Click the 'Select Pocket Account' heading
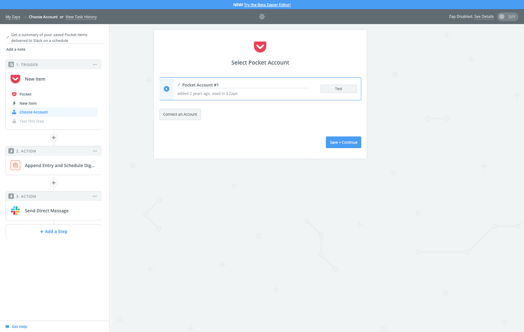Viewport: 524px width, 332px height. pyautogui.click(x=260, y=63)
